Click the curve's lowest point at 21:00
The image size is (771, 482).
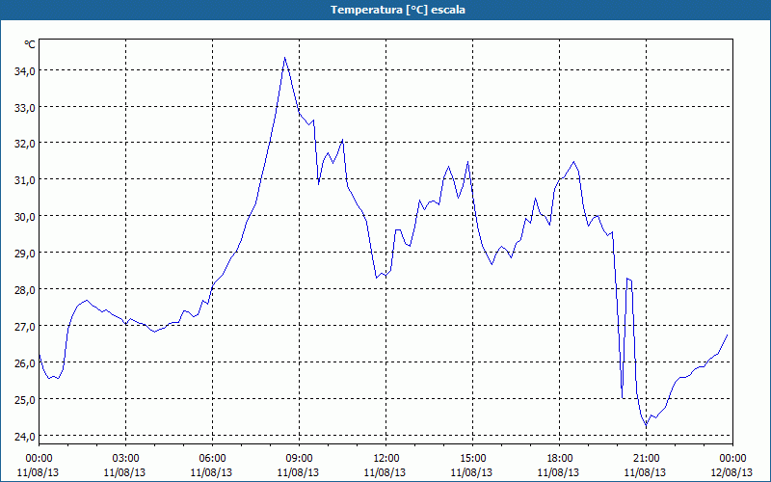click(x=646, y=424)
